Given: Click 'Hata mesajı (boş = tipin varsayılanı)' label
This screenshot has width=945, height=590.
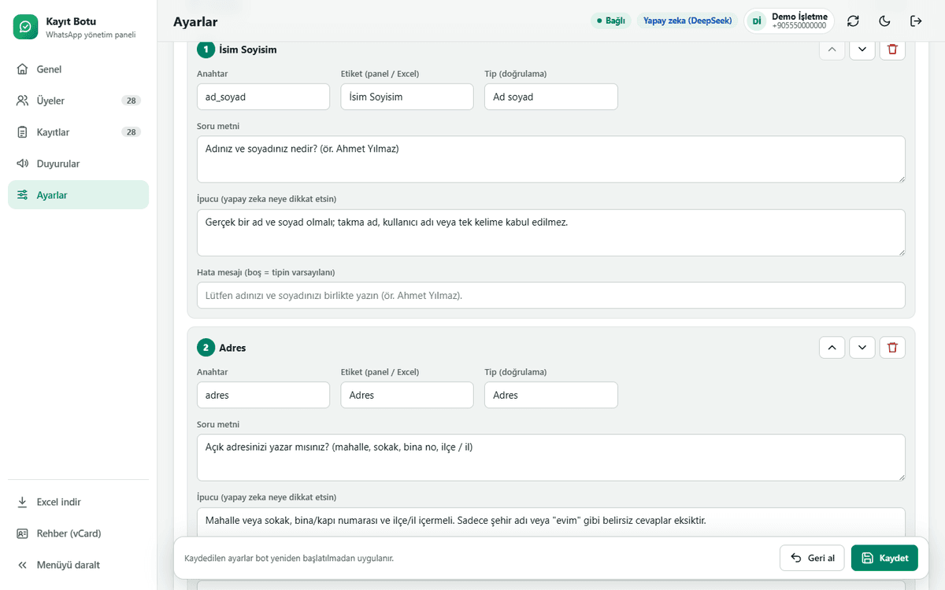Looking at the screenshot, I should click(266, 272).
